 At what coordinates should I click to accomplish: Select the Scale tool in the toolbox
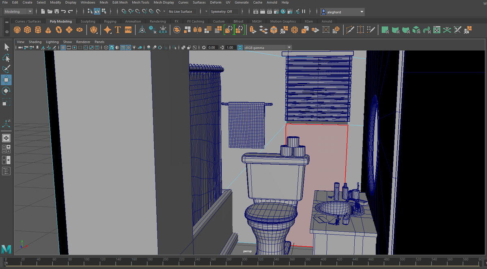click(x=6, y=102)
